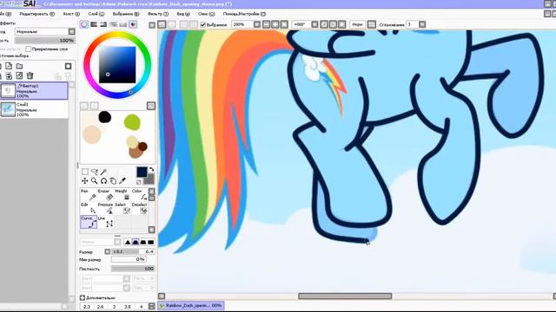Activate the rotate canvas tool
The image size is (556, 312).
(103, 181)
